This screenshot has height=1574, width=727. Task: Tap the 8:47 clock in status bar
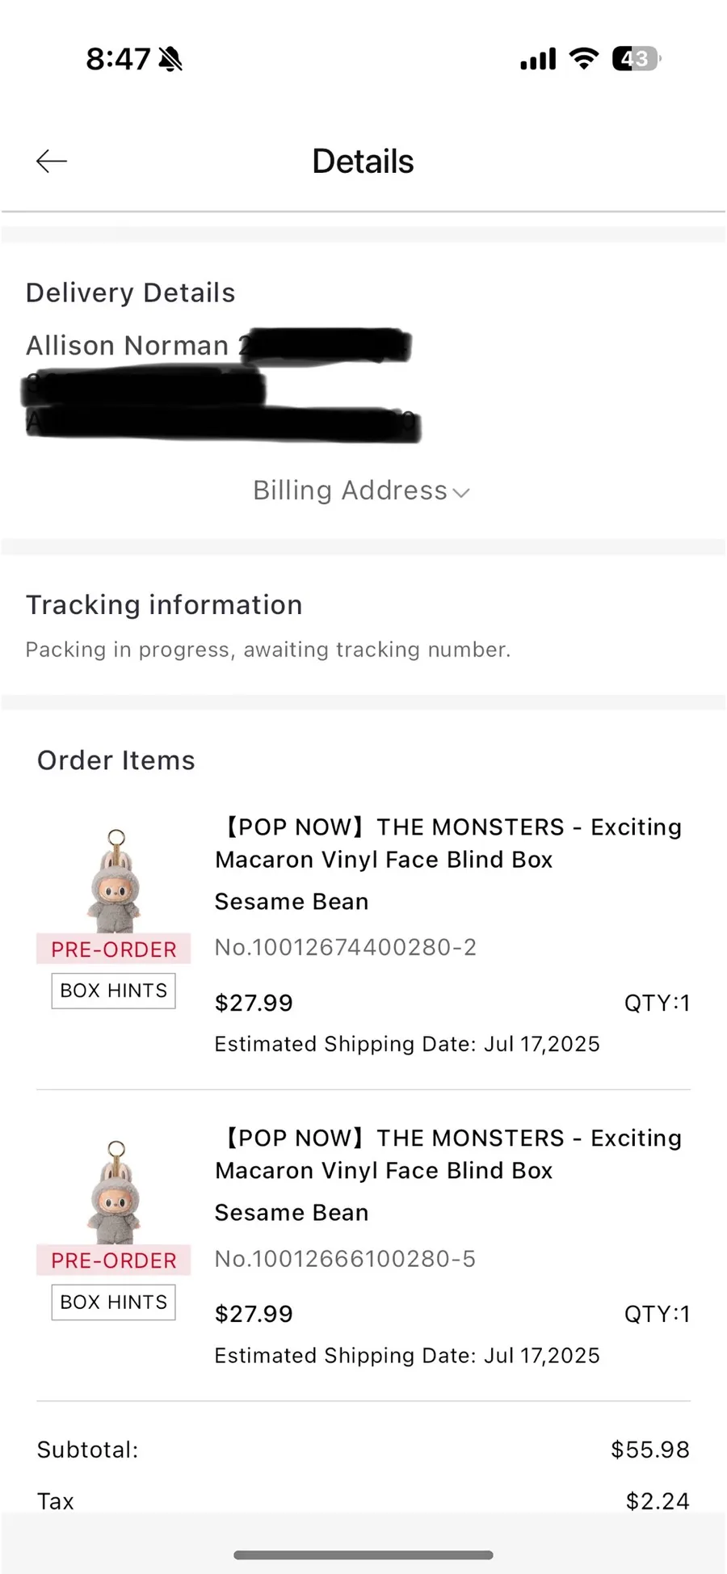pos(118,59)
